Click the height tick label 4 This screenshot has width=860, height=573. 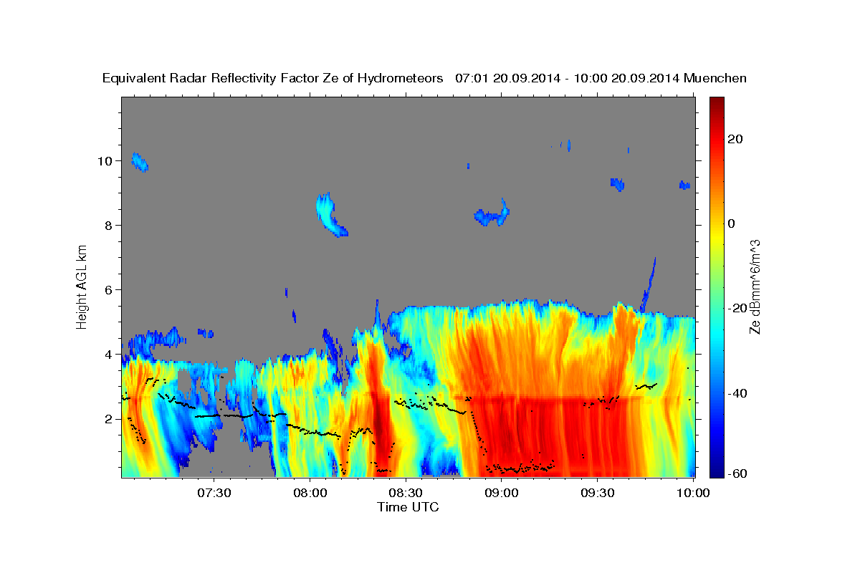[109, 355]
